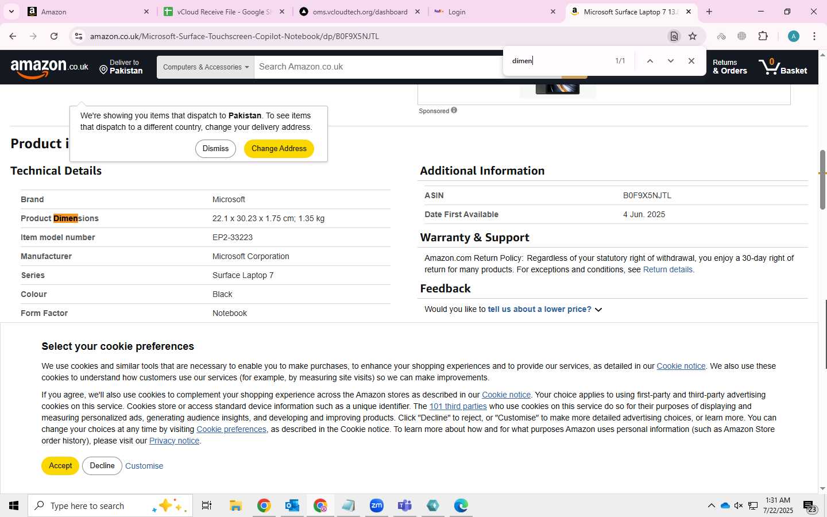Open the Basket cart icon
Screen dimensions: 827x517
pyautogui.click(x=783, y=67)
